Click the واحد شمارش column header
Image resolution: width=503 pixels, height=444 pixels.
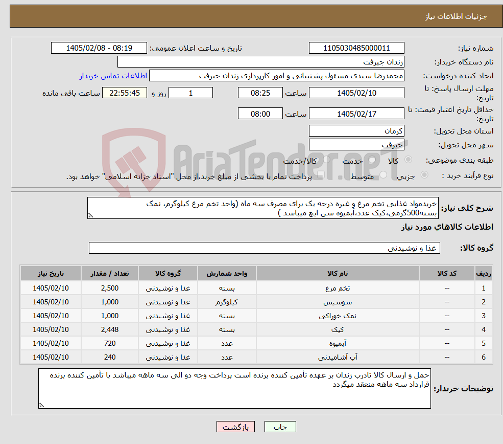(x=227, y=273)
